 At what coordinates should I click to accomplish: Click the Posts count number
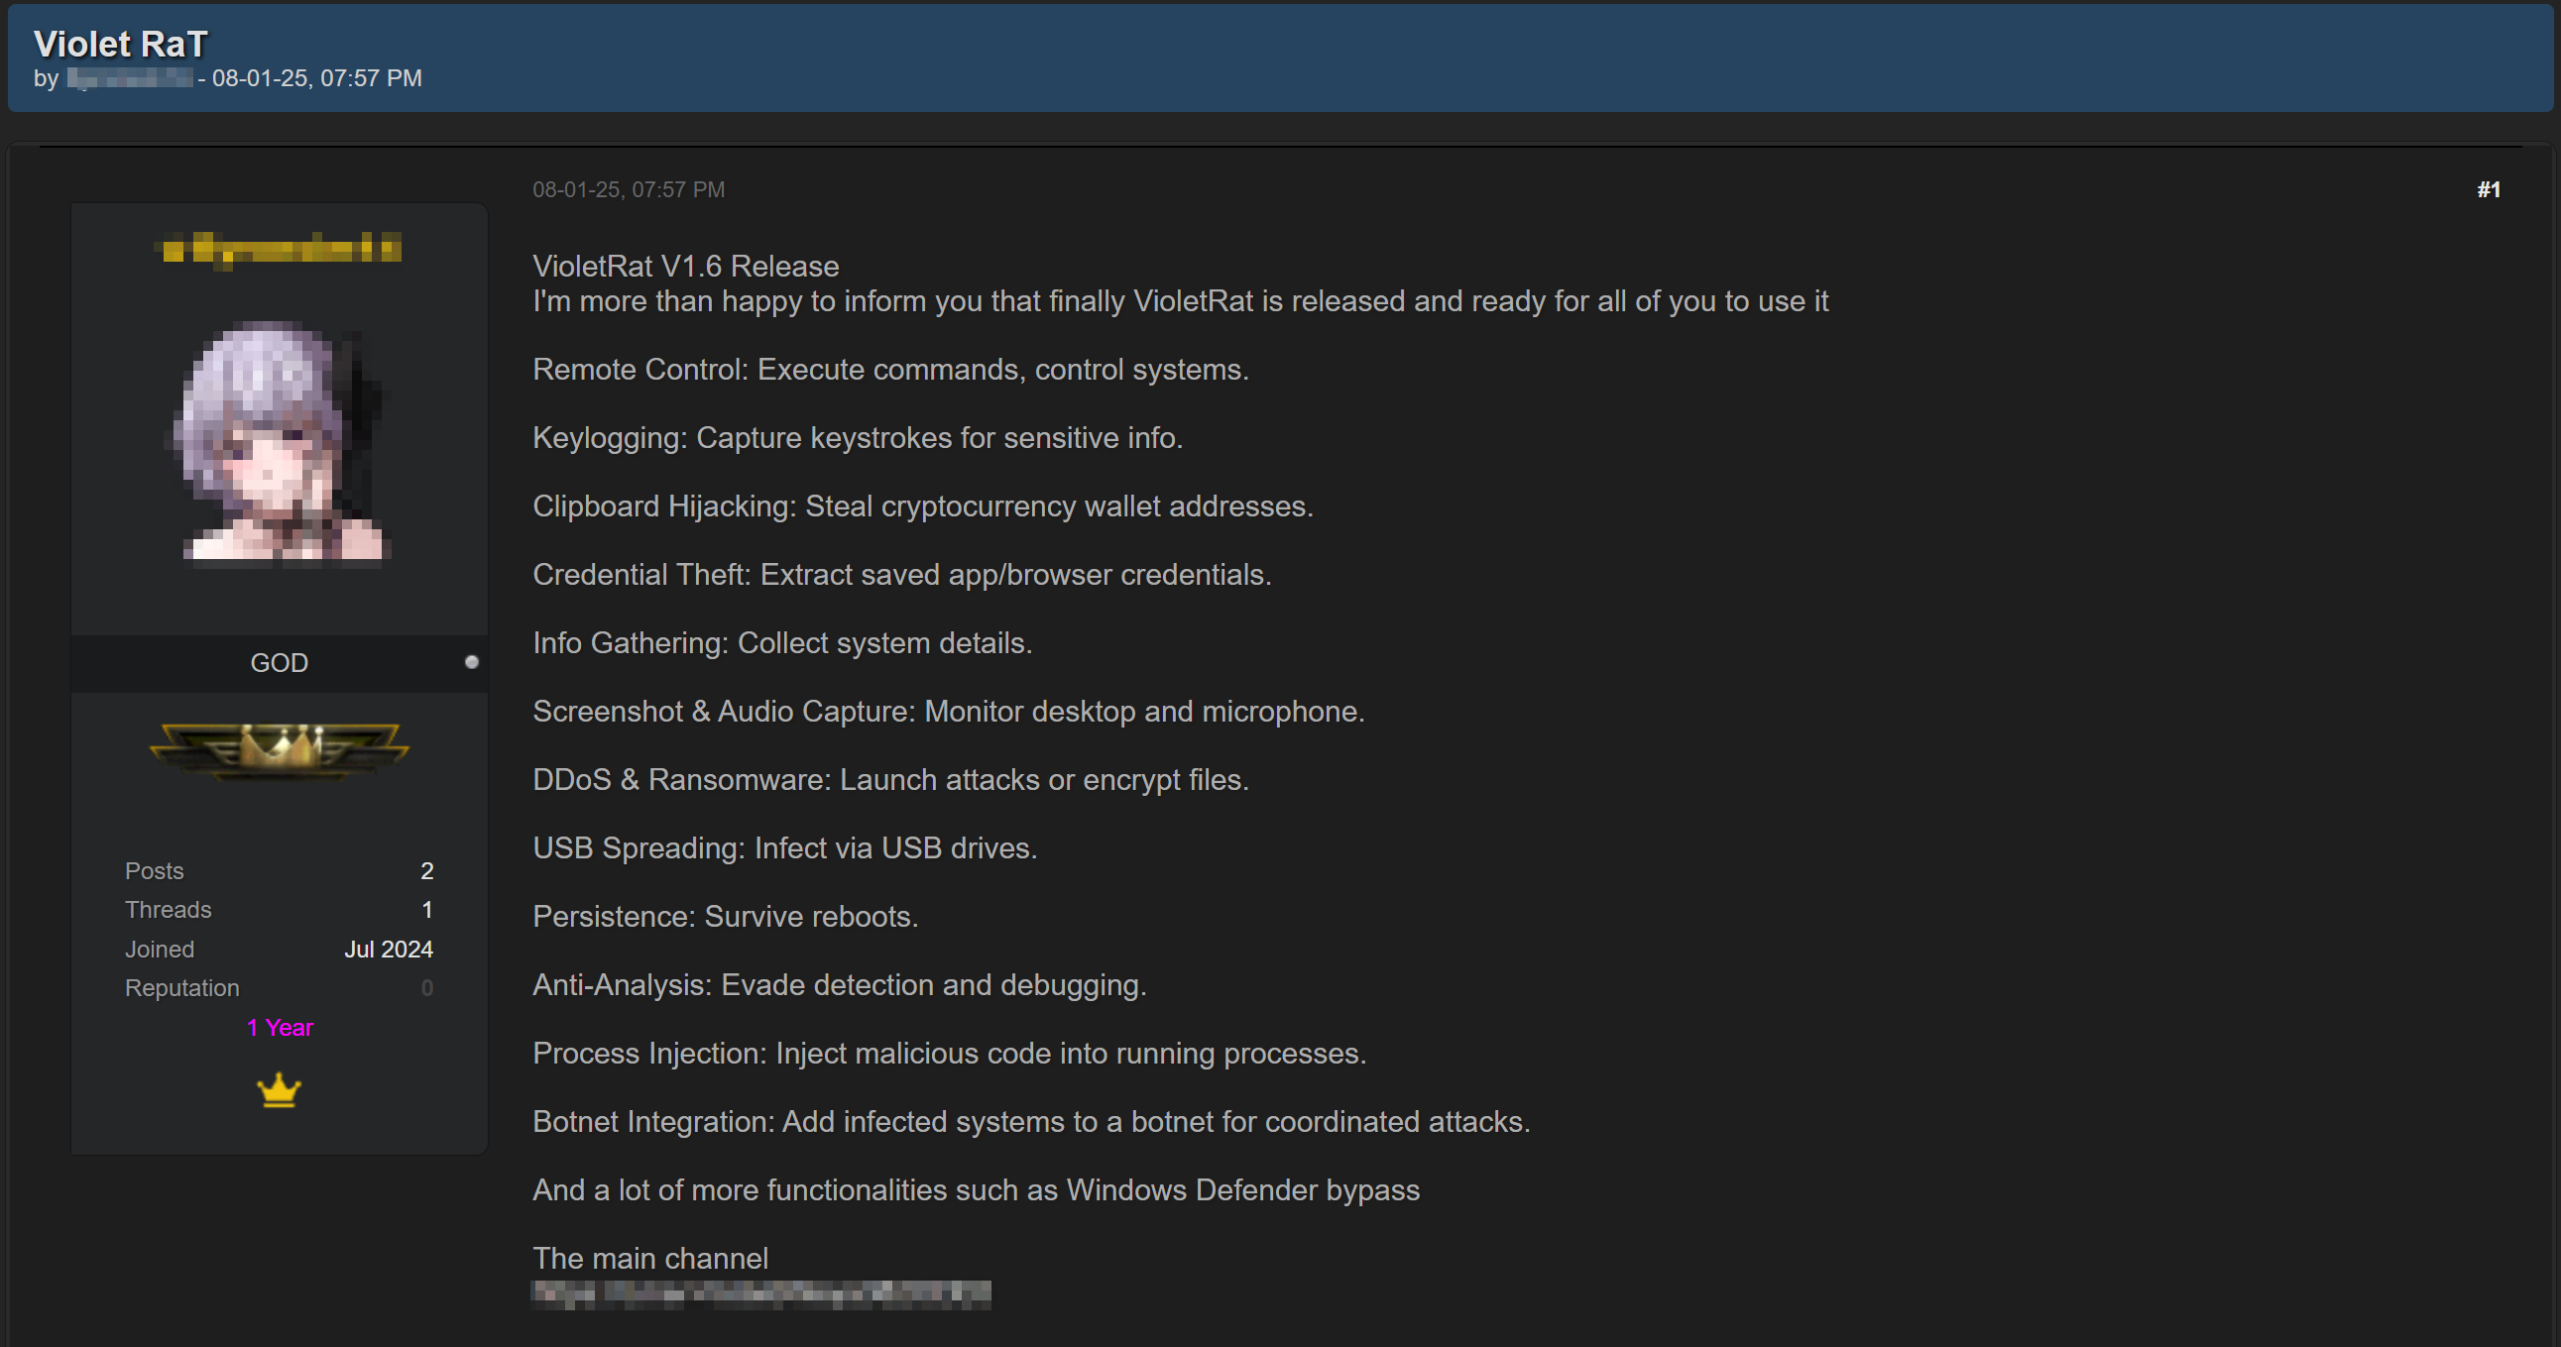(x=426, y=871)
